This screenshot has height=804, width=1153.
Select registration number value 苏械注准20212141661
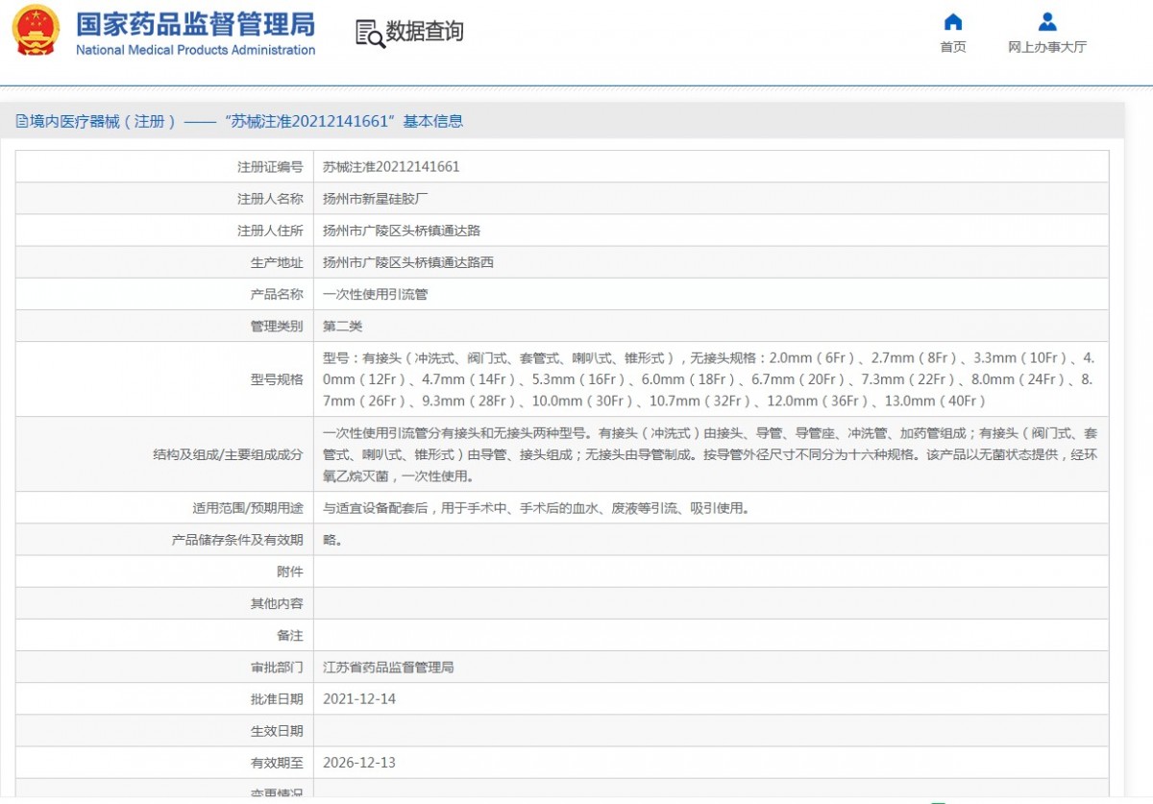[391, 166]
